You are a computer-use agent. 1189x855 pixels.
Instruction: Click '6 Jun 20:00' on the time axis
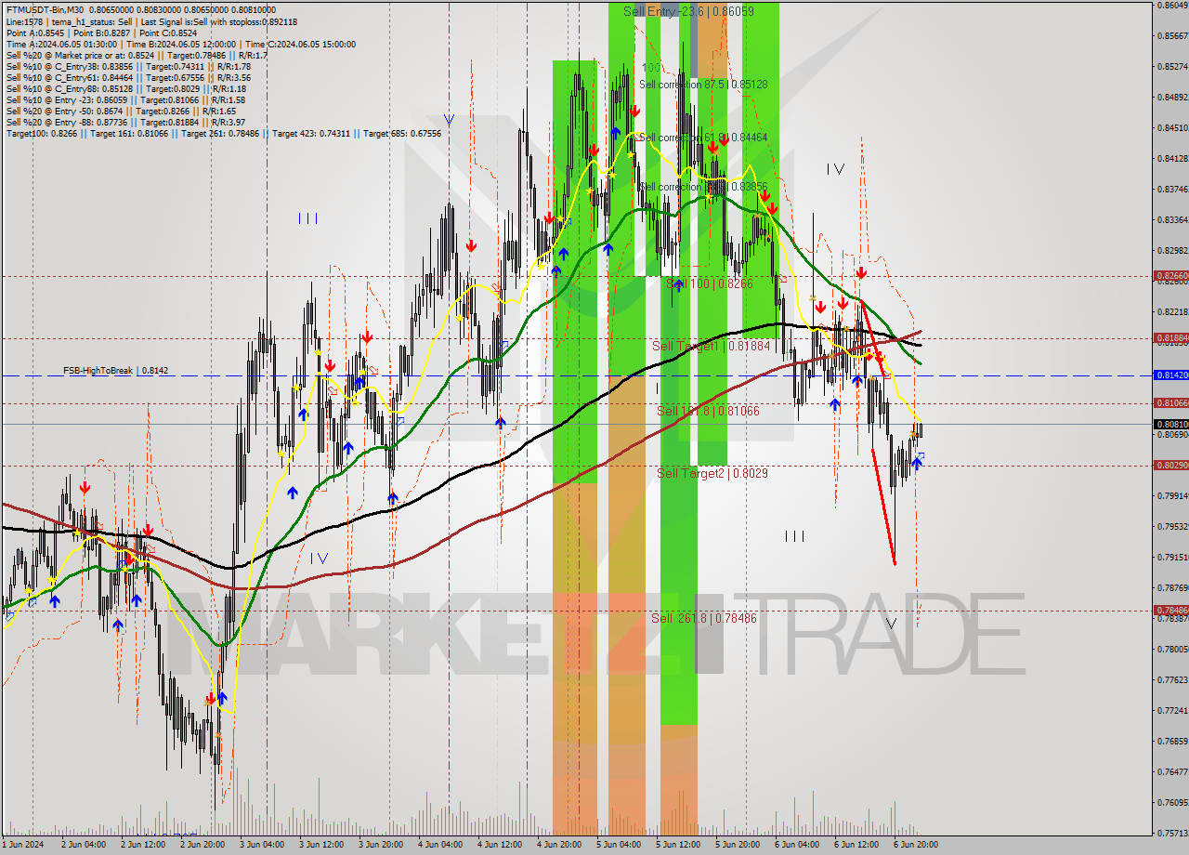click(x=915, y=845)
